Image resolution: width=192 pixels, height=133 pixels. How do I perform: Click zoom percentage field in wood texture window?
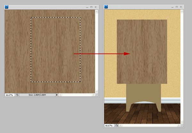pyautogui.click(x=10, y=95)
